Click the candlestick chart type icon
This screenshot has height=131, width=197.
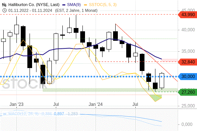pyautogui.click(x=4, y=5)
